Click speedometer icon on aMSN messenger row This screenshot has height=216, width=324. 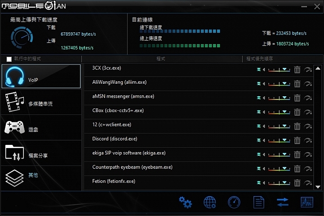pos(308,98)
